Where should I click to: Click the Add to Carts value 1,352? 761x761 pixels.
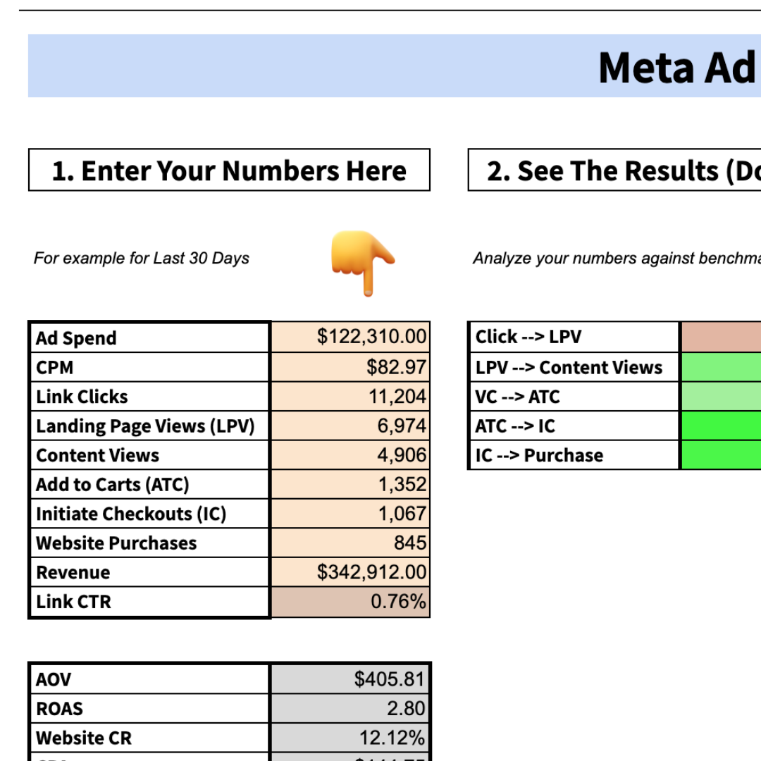tap(350, 485)
